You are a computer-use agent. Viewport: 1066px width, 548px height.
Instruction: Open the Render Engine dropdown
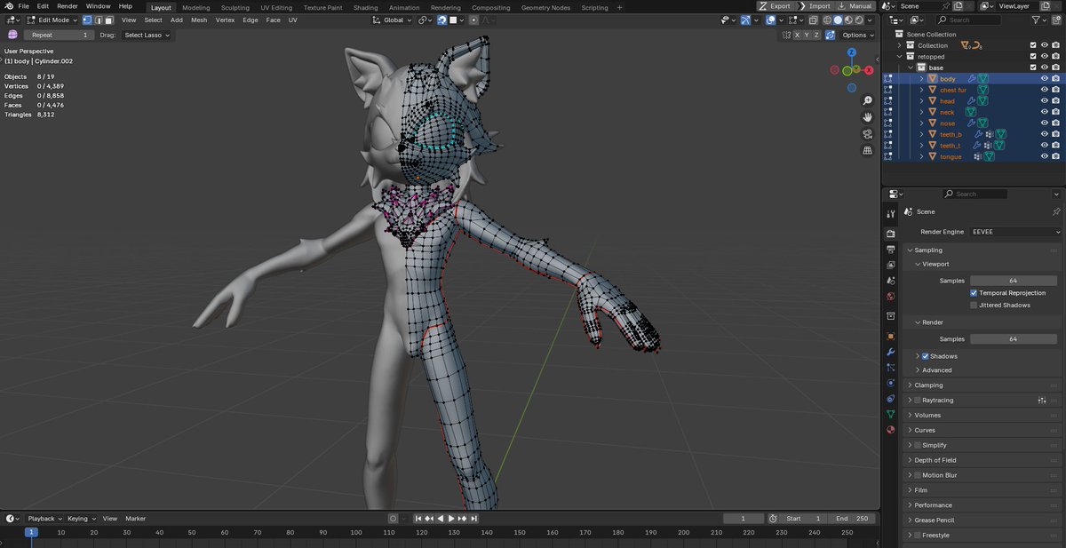click(1013, 232)
